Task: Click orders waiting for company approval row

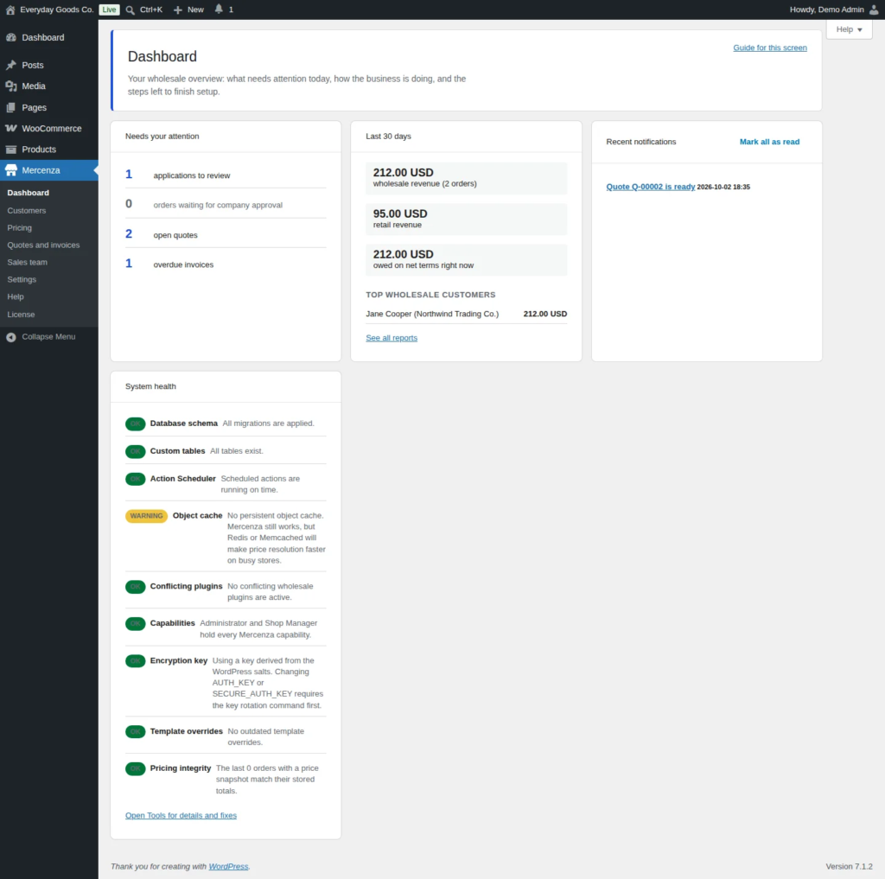Action: pyautogui.click(x=226, y=204)
